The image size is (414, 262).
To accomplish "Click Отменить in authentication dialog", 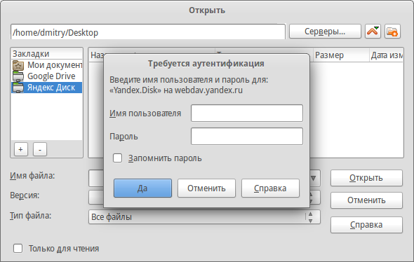I will (x=206, y=188).
